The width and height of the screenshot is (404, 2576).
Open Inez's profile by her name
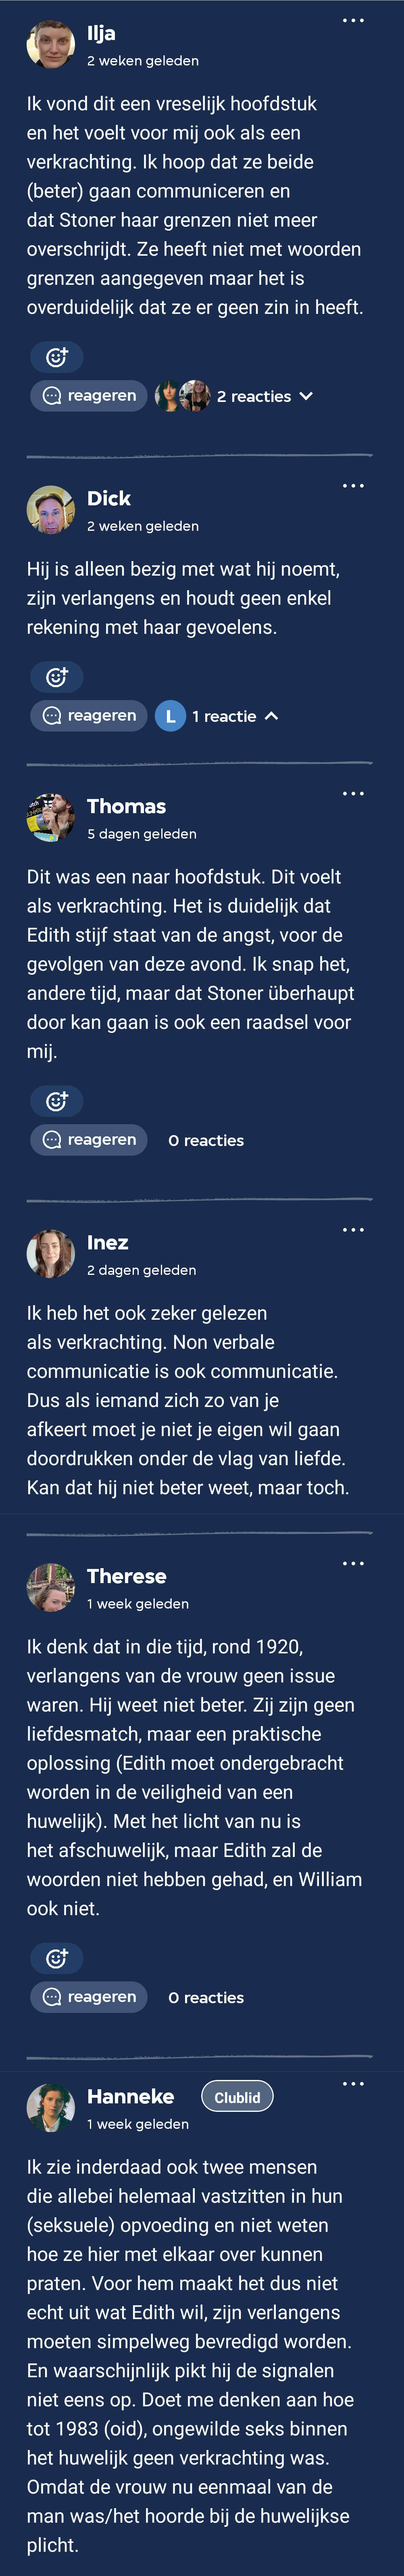click(108, 1243)
